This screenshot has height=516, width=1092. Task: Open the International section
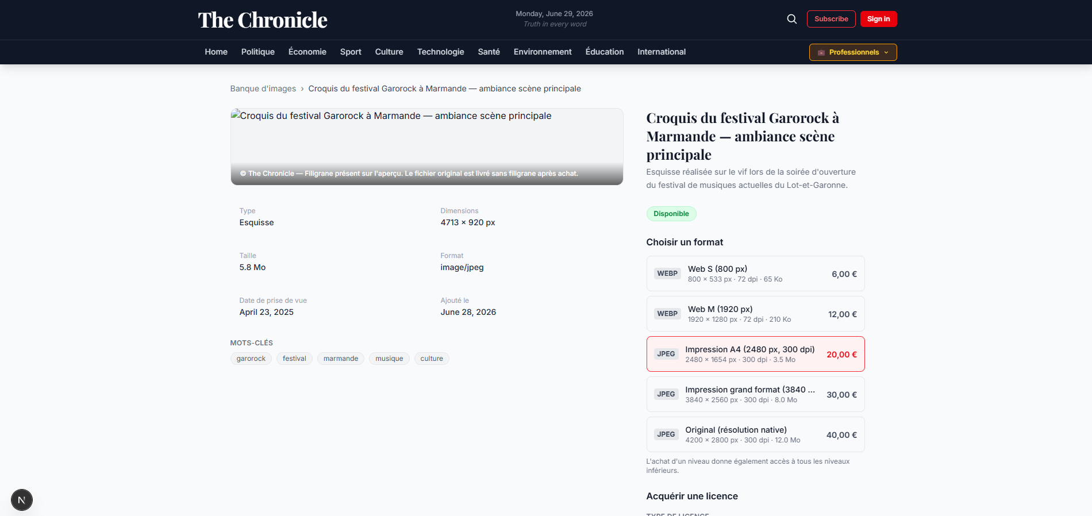[662, 52]
